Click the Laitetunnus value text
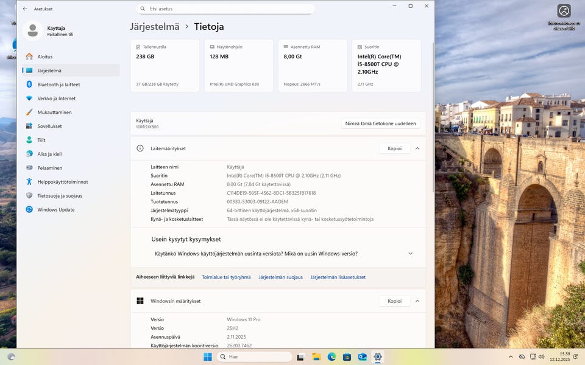The height and width of the screenshot is (365, 585). point(271,193)
